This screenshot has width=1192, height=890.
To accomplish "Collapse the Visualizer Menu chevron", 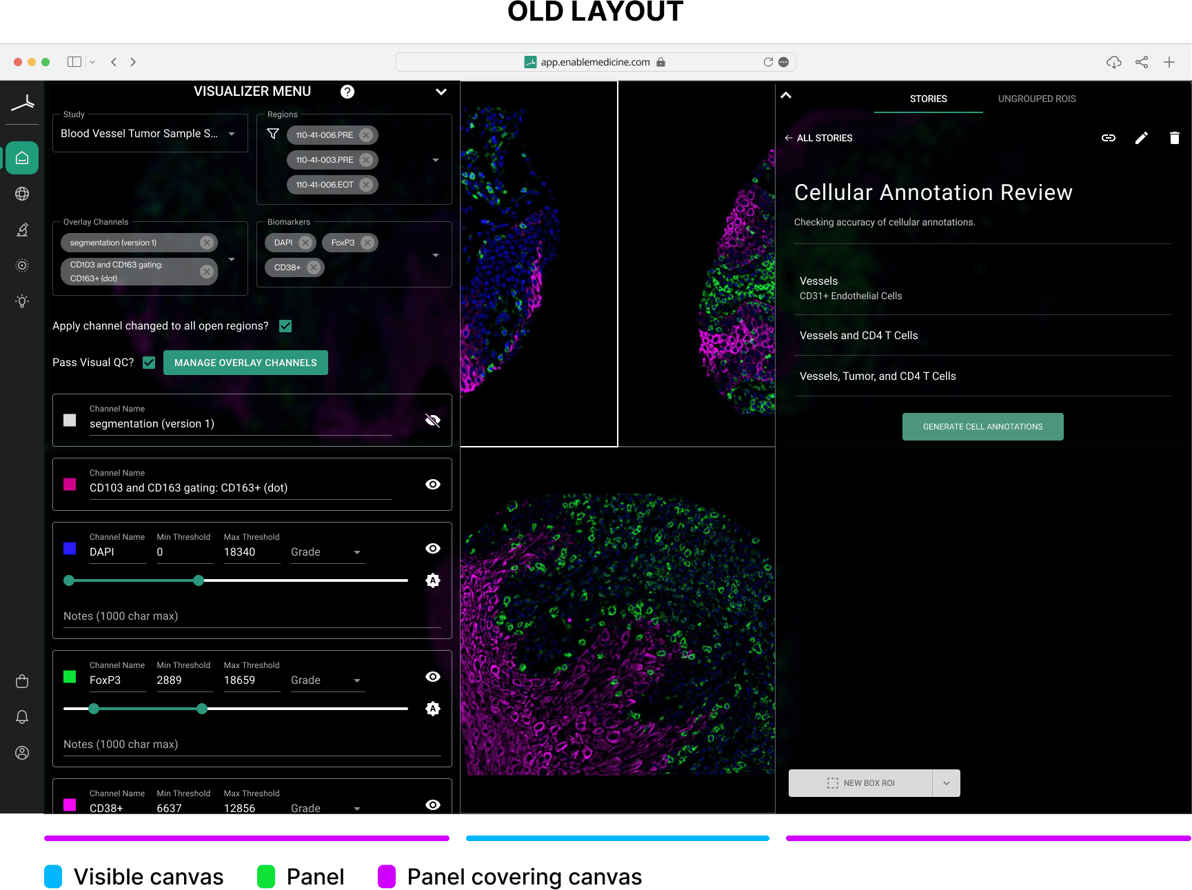I will 441,92.
